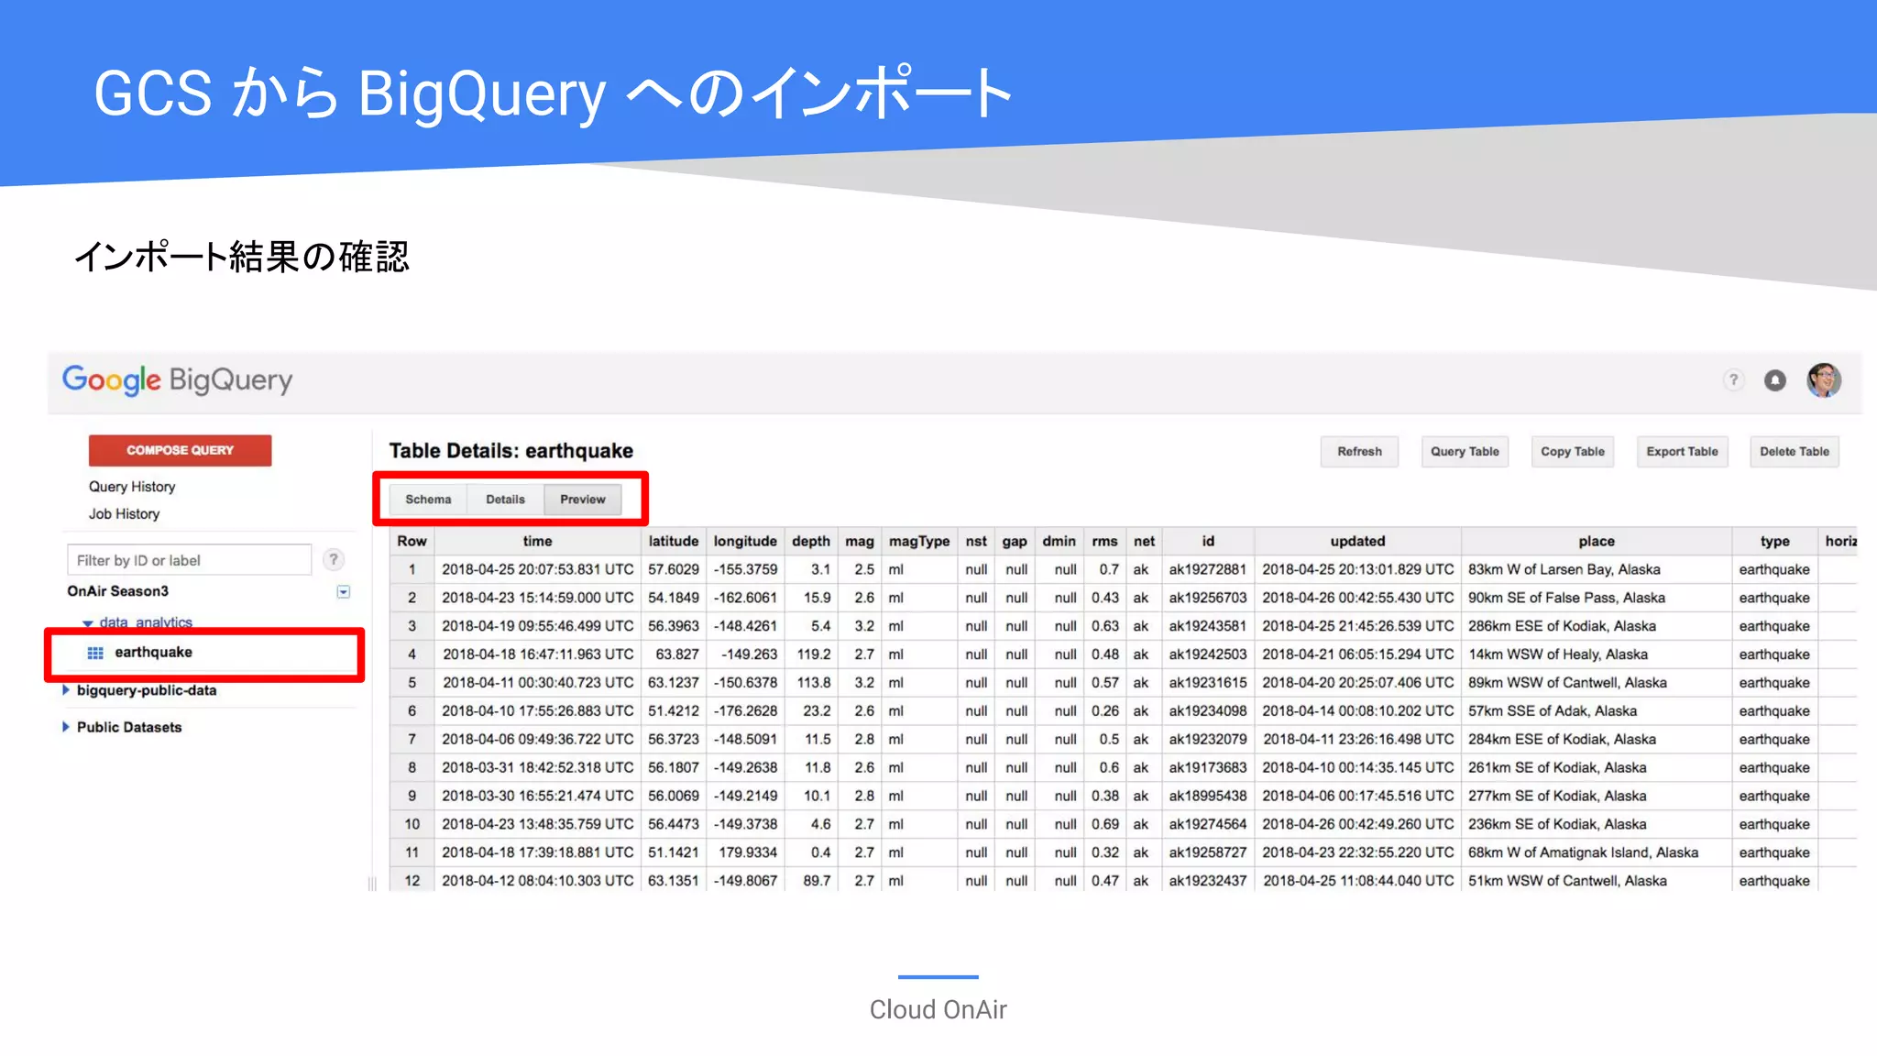Expand the Public Datasets section
Screen dimensions: 1877x1056
coord(66,727)
